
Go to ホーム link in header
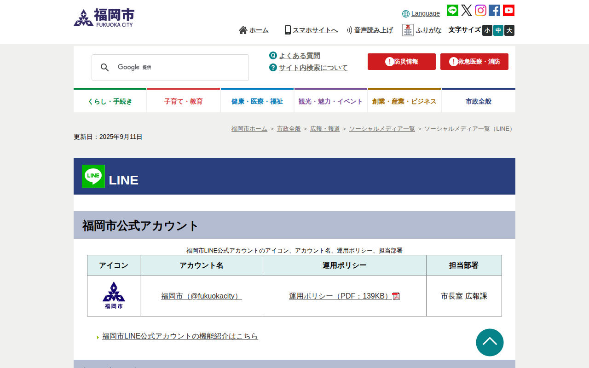pyautogui.click(x=259, y=30)
